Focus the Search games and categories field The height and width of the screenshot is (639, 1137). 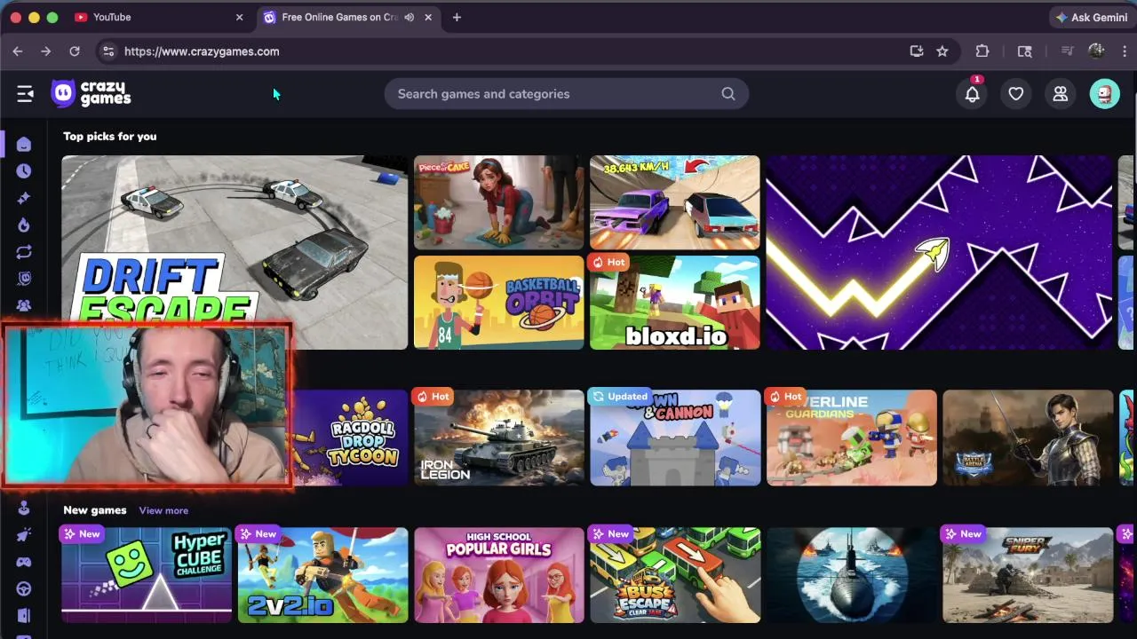tap(566, 94)
